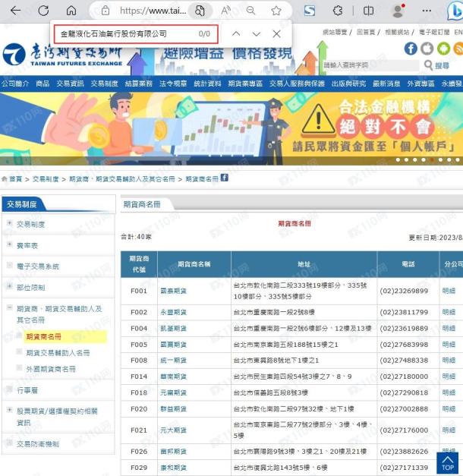Screen dimensions: 463x476
Task: Open the browser home page icon
Action: (71, 11)
